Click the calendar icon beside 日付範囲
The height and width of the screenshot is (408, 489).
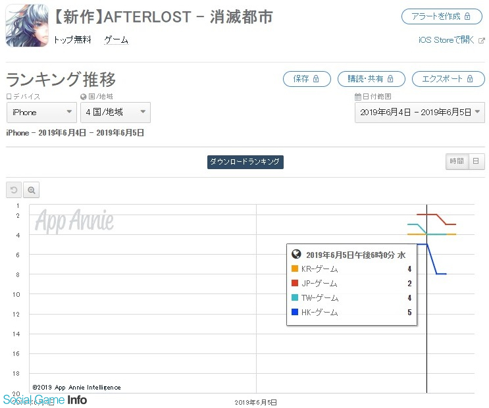(x=358, y=97)
